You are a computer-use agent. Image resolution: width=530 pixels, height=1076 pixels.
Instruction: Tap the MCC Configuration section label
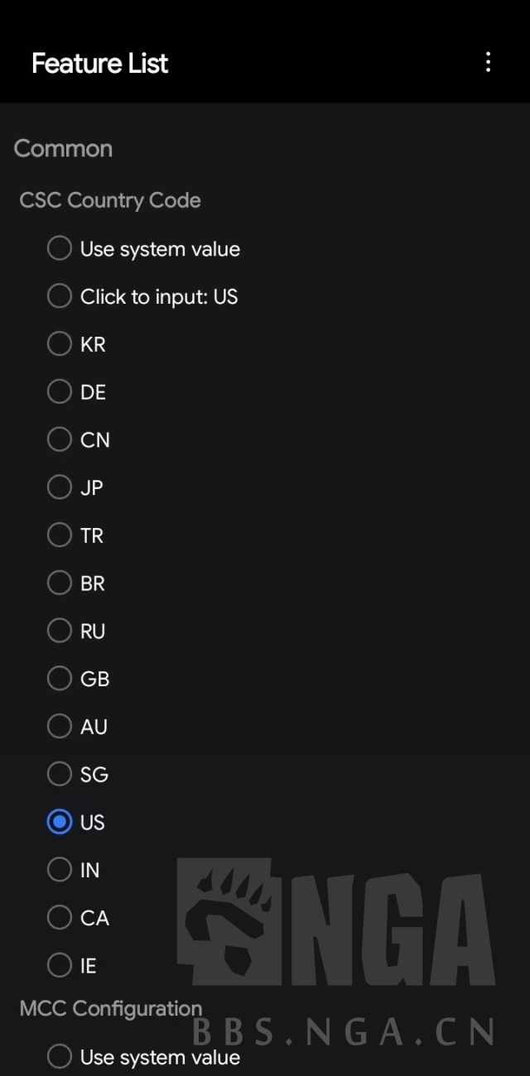point(111,1008)
